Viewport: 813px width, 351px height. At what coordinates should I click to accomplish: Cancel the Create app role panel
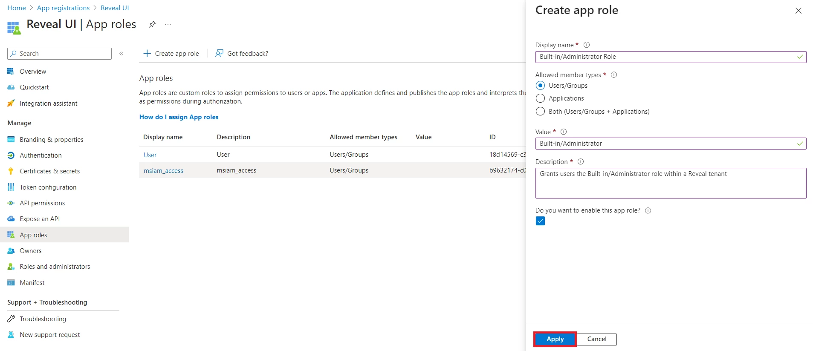[597, 339]
